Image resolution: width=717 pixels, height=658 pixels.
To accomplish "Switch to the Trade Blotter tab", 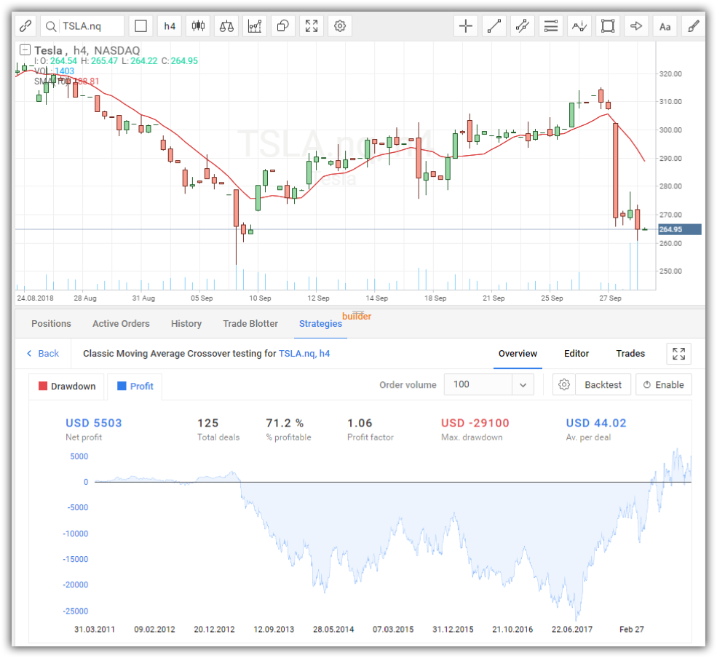I will click(x=250, y=324).
